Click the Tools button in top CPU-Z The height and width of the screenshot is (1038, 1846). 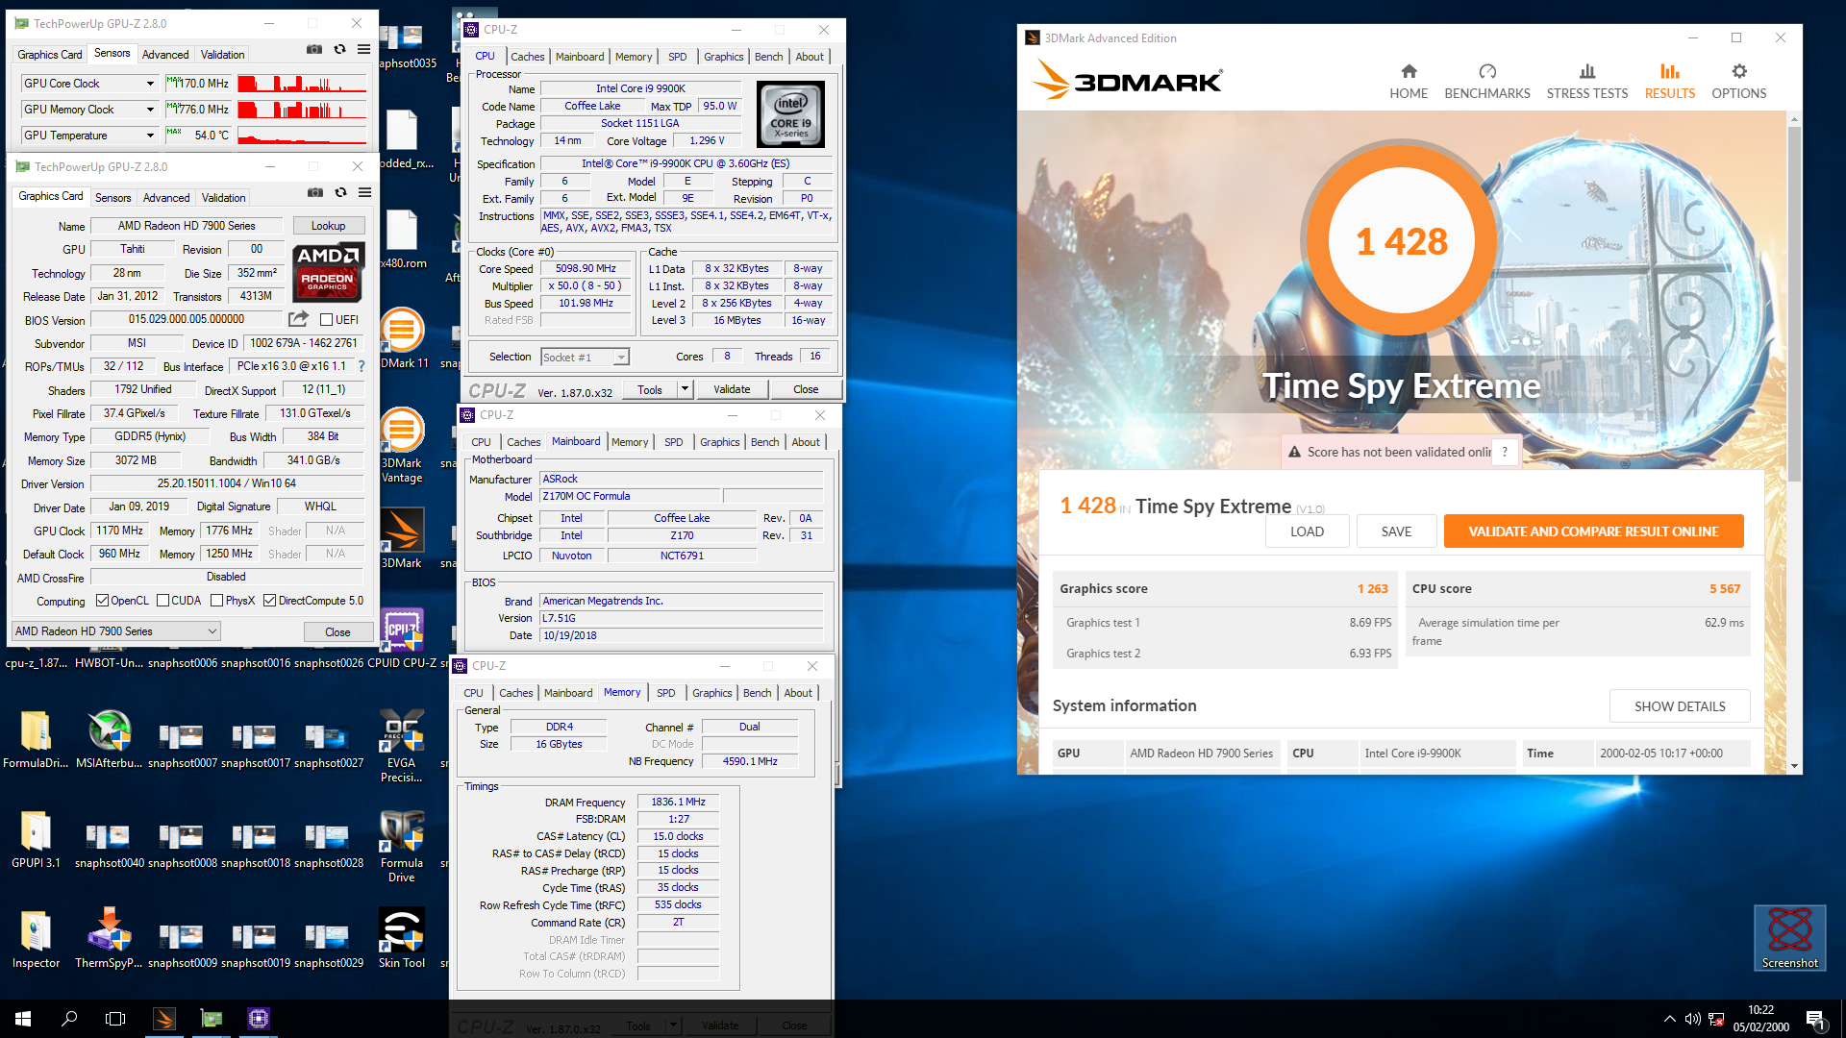(650, 389)
